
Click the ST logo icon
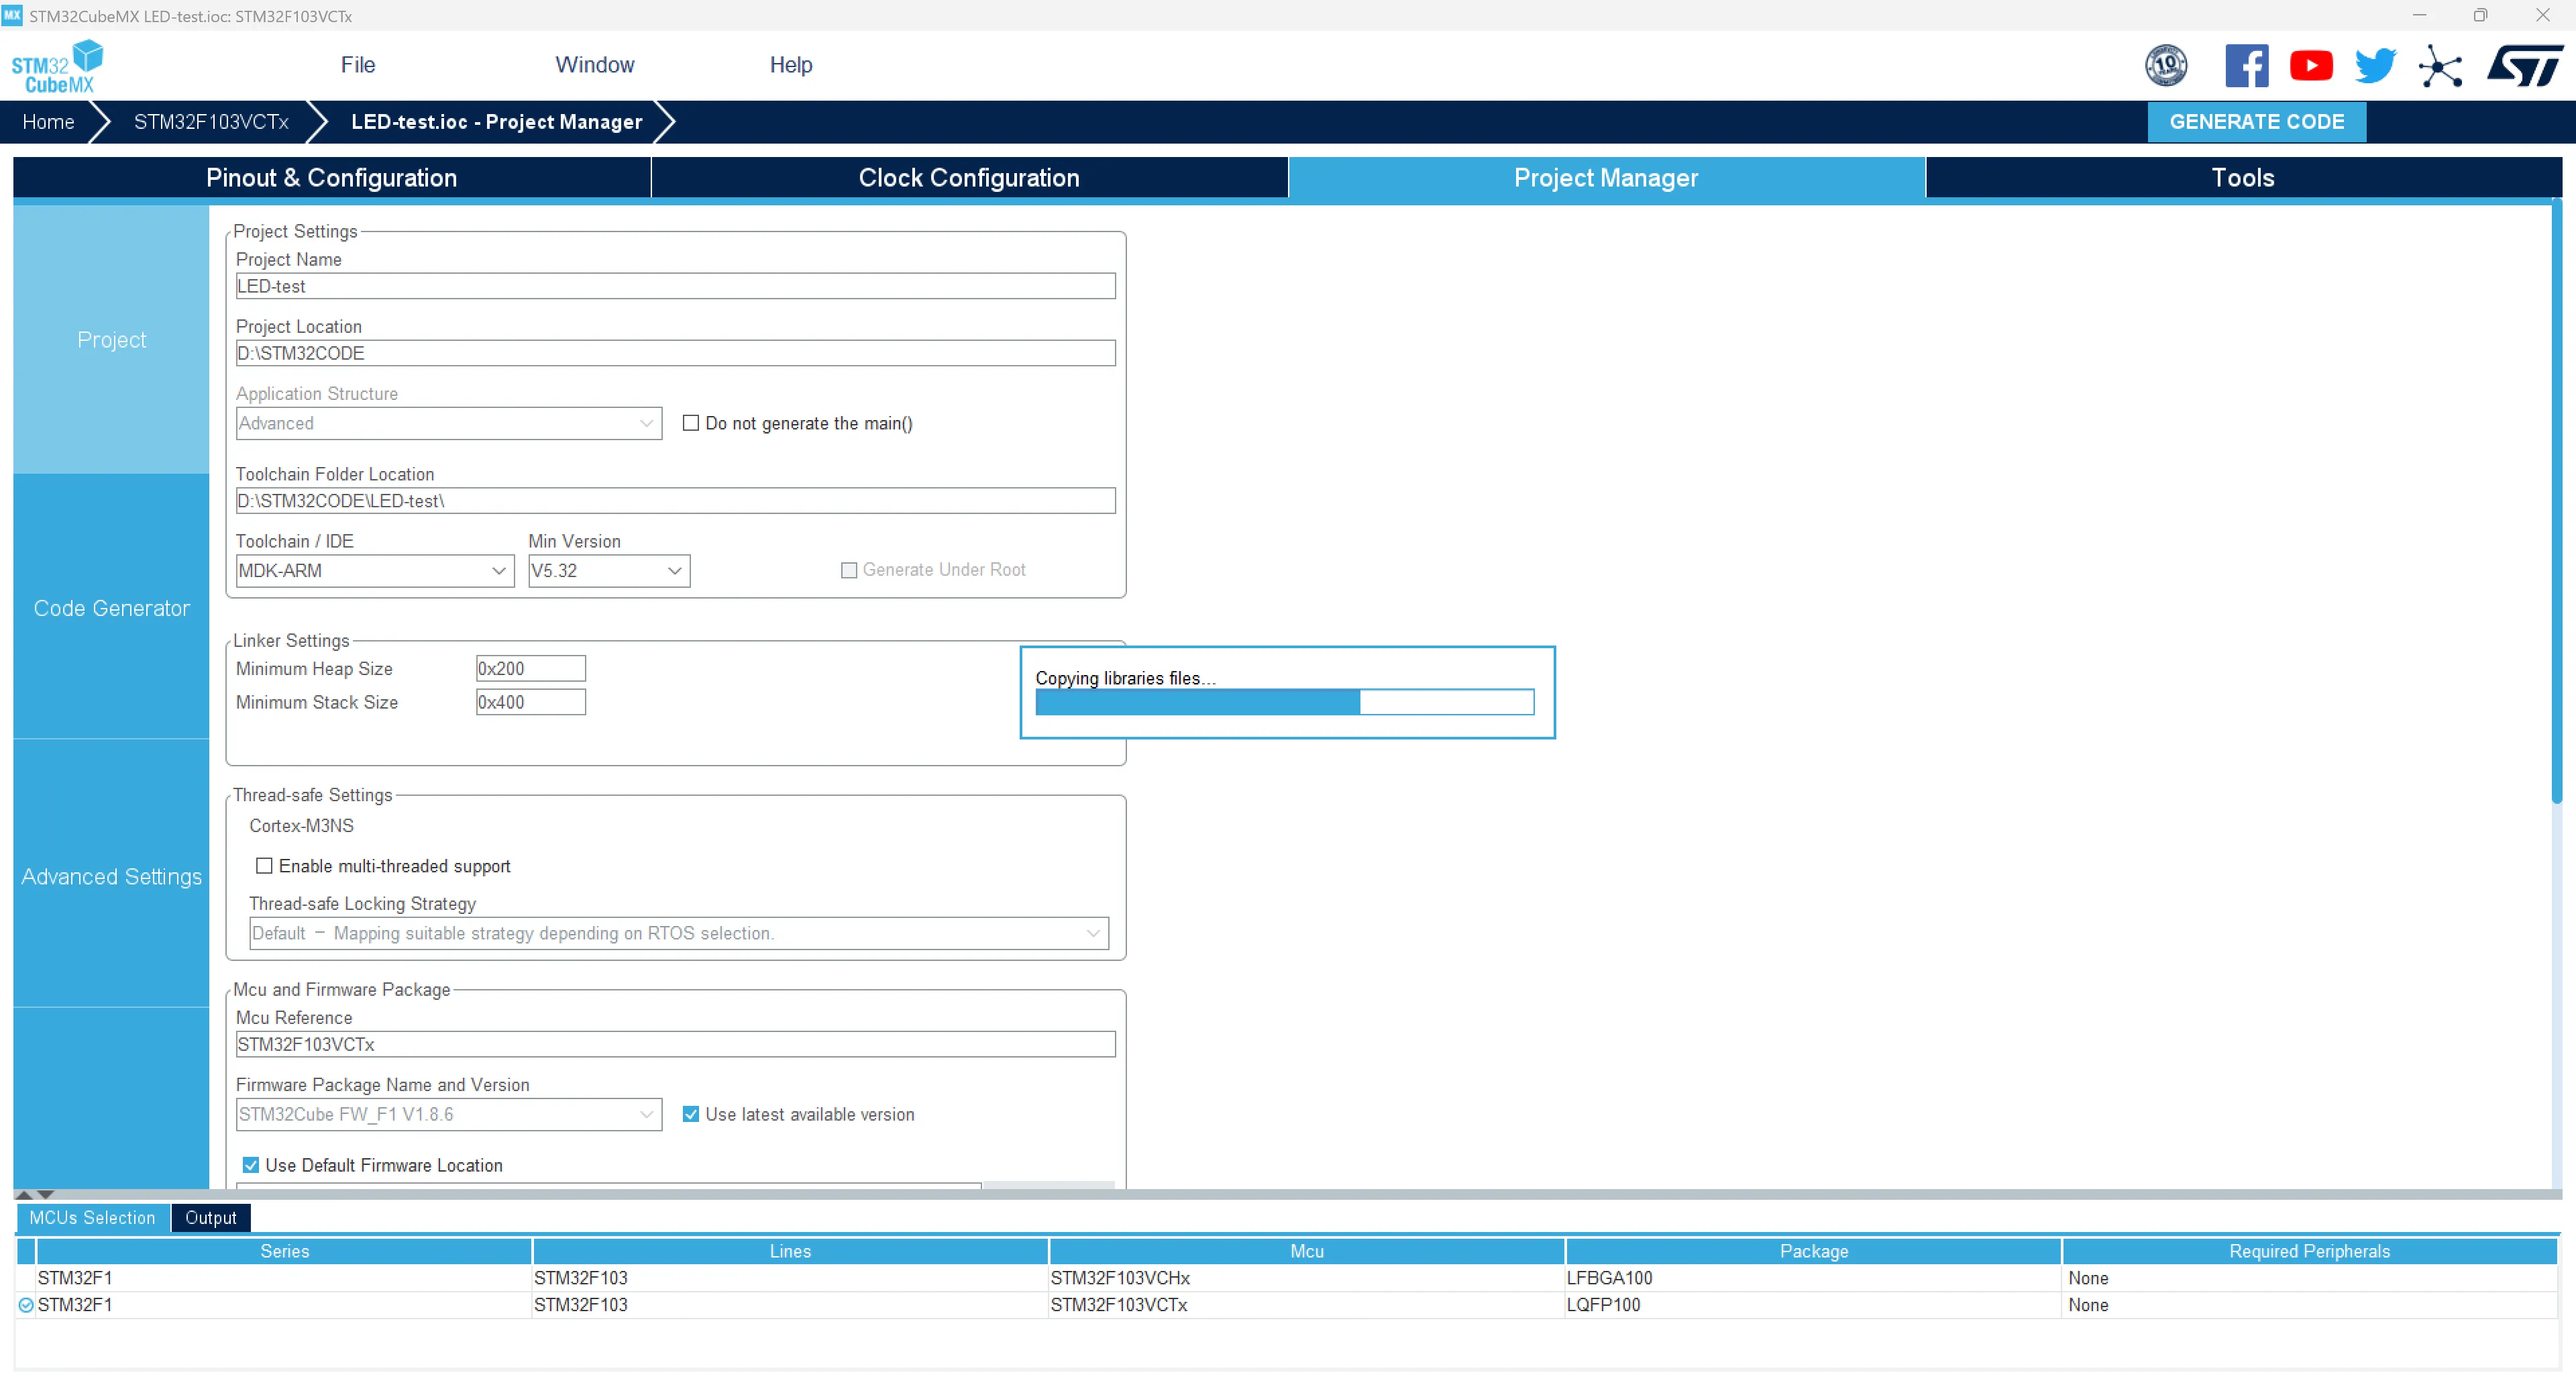[x=2524, y=66]
